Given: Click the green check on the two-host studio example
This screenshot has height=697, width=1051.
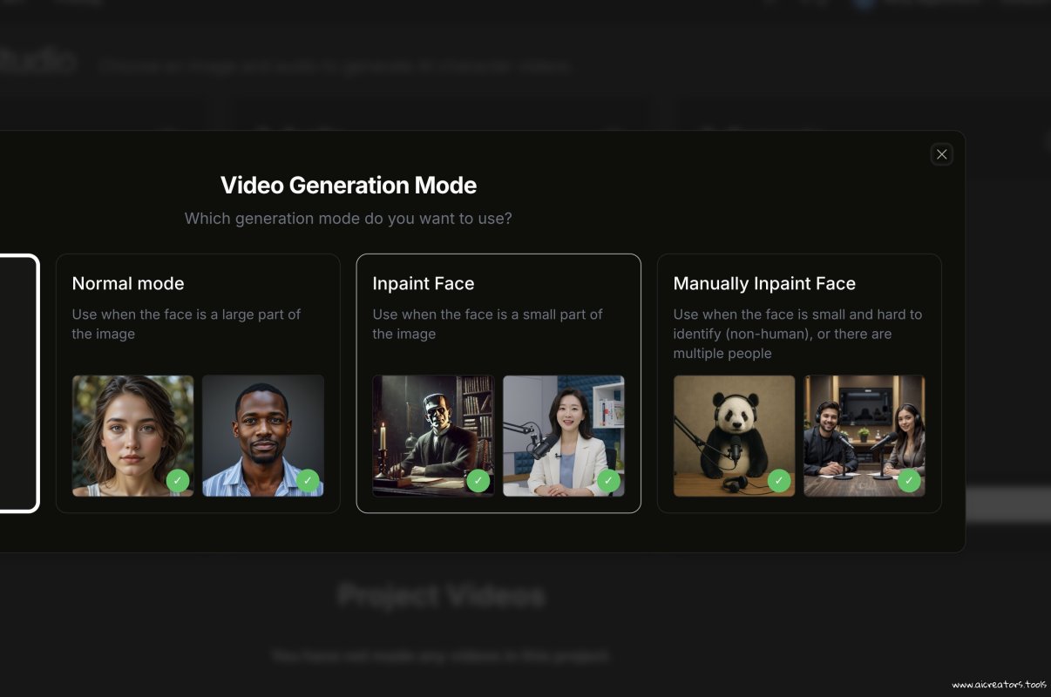Looking at the screenshot, I should [909, 480].
